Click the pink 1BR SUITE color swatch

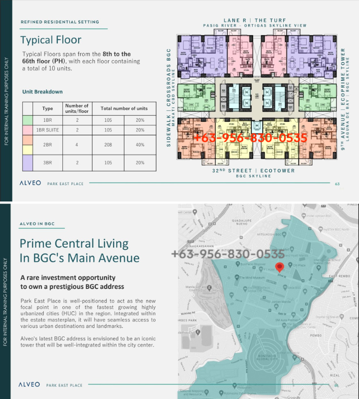coord(27,130)
